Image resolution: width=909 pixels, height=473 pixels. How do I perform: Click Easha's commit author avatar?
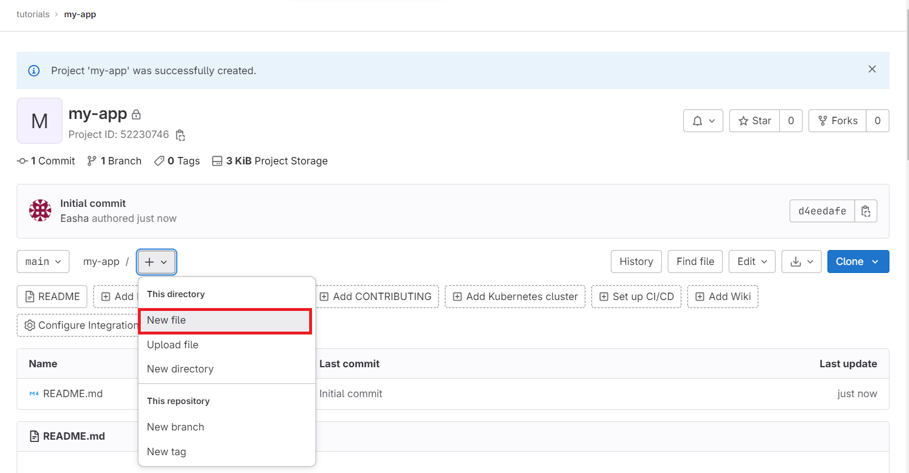pos(40,210)
